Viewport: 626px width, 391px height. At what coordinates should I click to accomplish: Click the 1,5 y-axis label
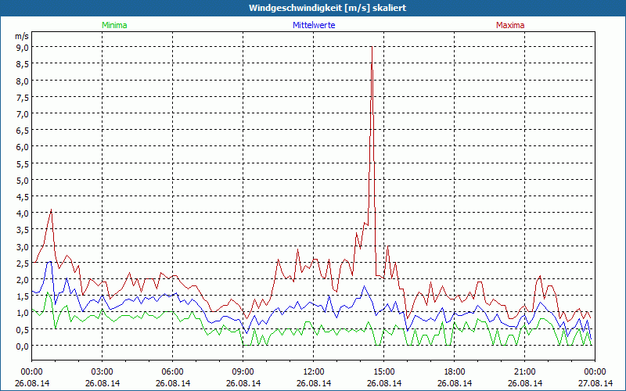(x=22, y=296)
